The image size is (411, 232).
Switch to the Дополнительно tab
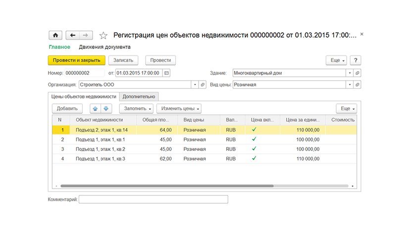[x=139, y=96]
